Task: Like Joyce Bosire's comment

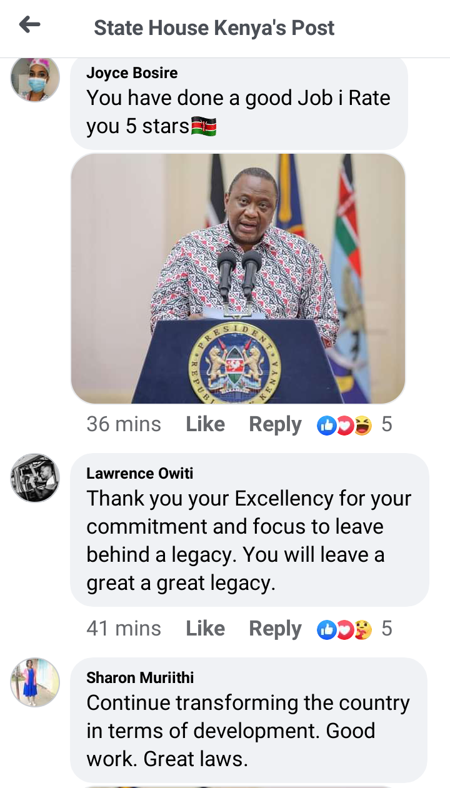Action: 205,424
